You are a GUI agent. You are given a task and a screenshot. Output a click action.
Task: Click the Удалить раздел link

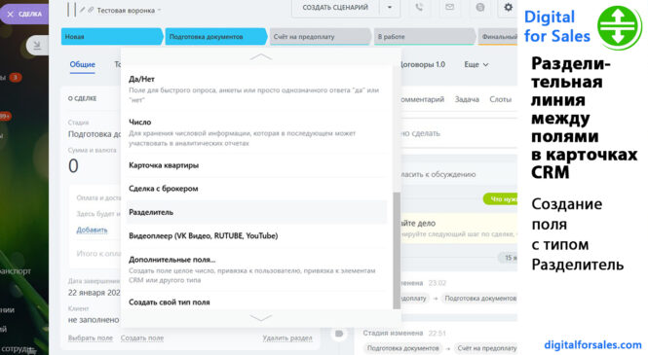(287, 338)
